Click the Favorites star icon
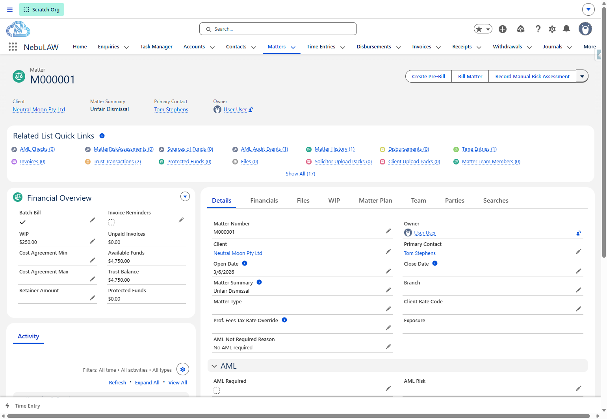 [x=479, y=29]
